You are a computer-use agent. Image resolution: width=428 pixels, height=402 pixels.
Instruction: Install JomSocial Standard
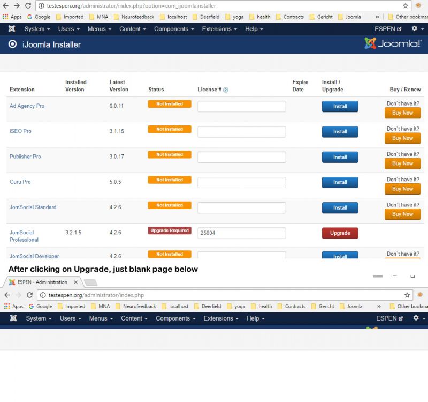coord(340,207)
